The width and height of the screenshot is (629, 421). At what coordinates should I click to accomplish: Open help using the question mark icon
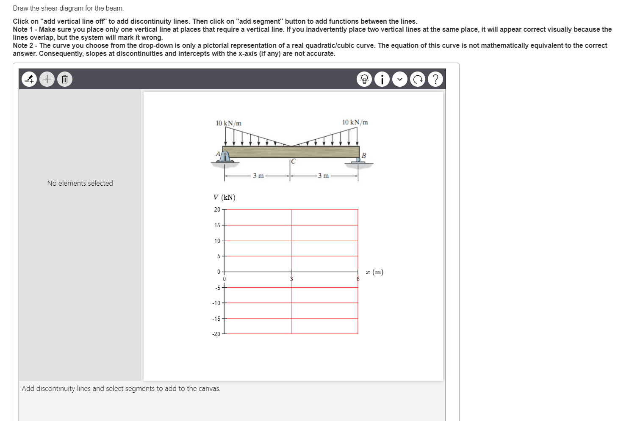pyautogui.click(x=435, y=79)
